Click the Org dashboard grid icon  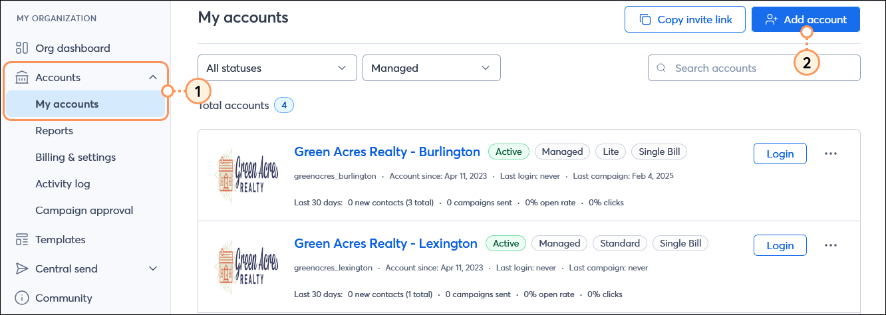[x=22, y=48]
